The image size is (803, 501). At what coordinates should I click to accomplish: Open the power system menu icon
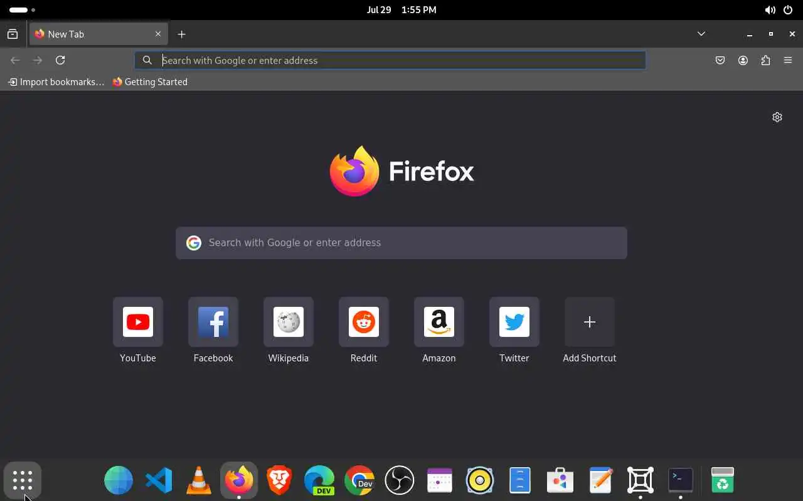coord(788,10)
